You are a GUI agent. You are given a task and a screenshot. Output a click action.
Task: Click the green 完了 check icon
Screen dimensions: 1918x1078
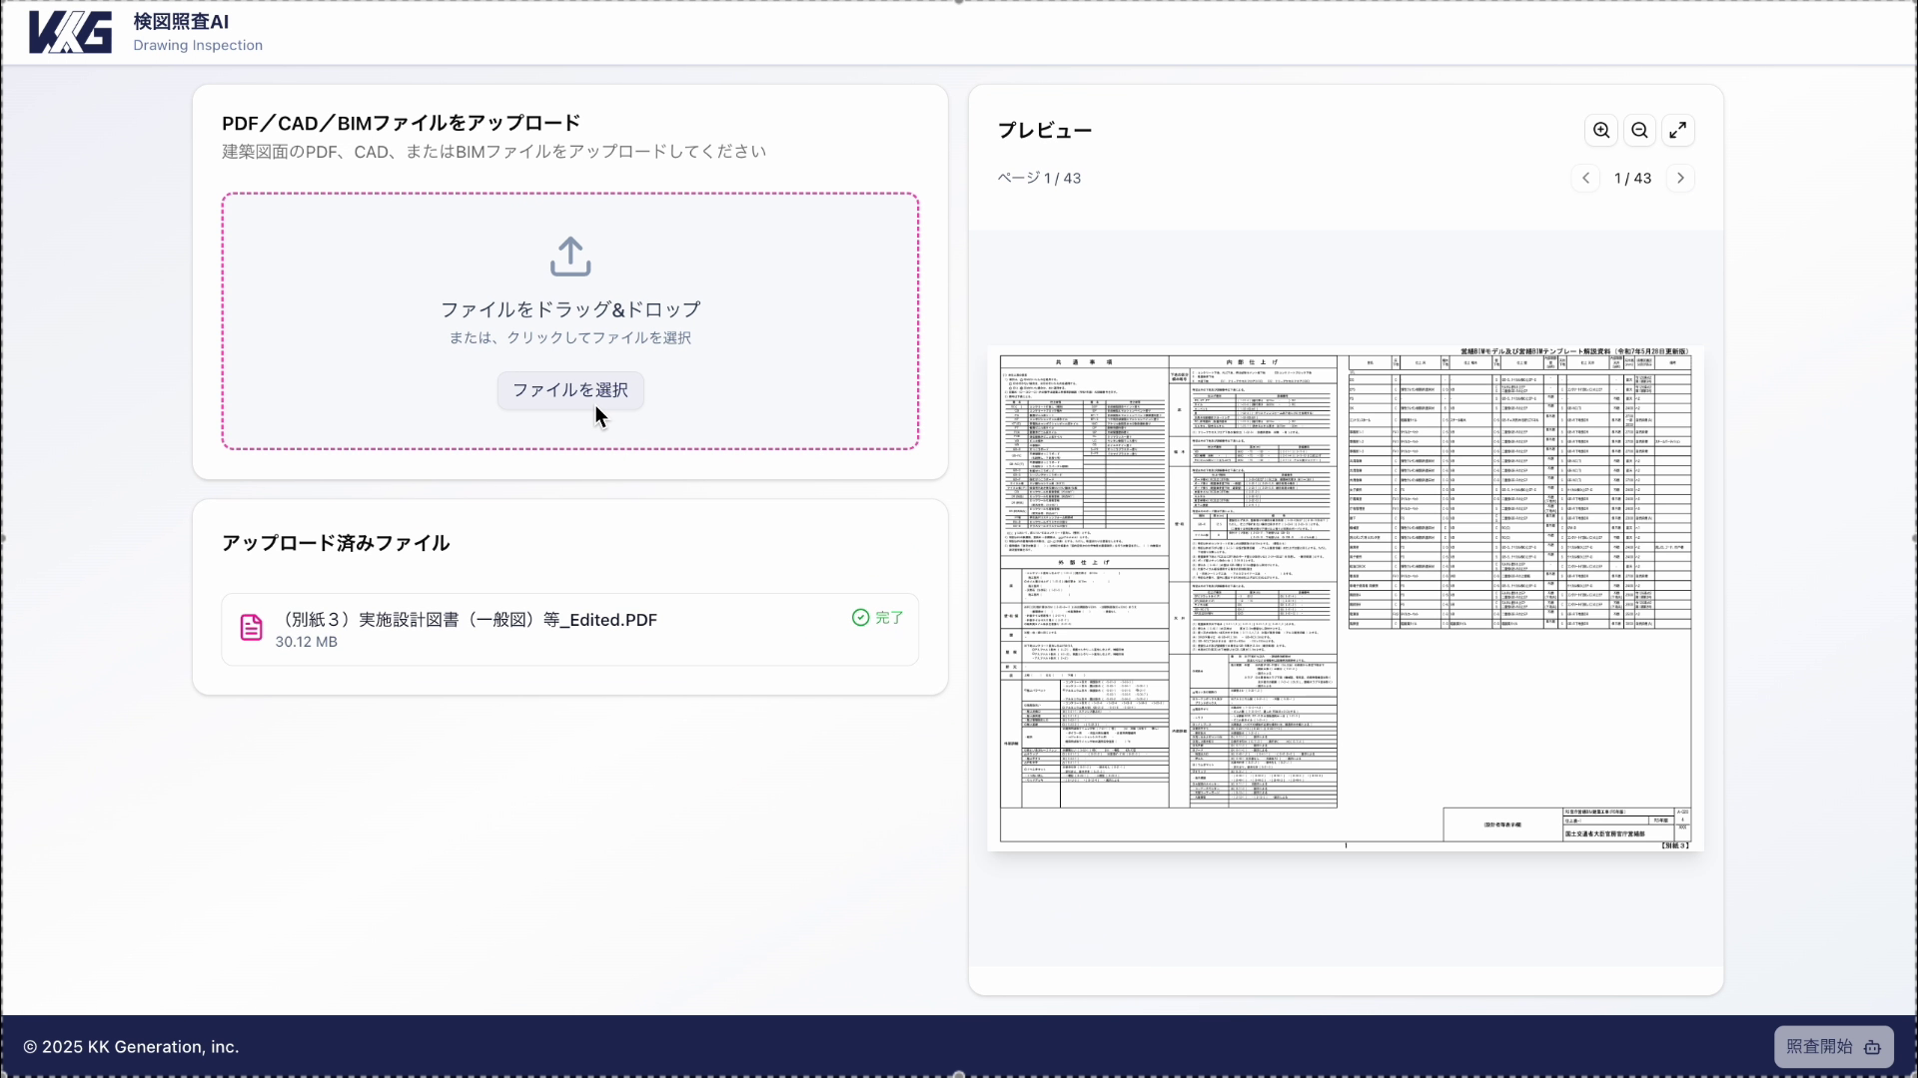tap(860, 618)
